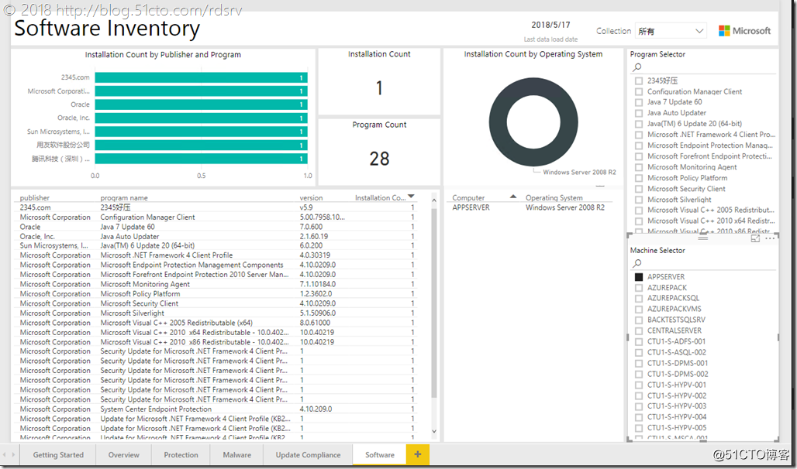797x469 pixels.
Task: Click the version 7.1.10184.0 cell
Action: (318, 284)
